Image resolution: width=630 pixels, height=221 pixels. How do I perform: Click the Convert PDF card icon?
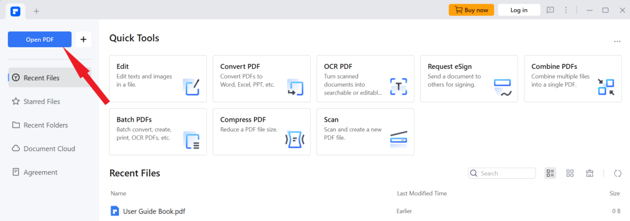pos(295,87)
